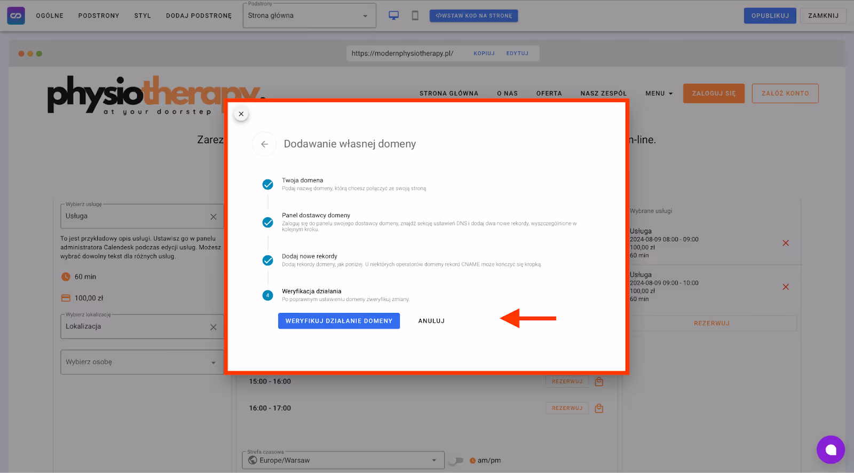Switch to mobile preview icon
This screenshot has width=854, height=473.
415,15
